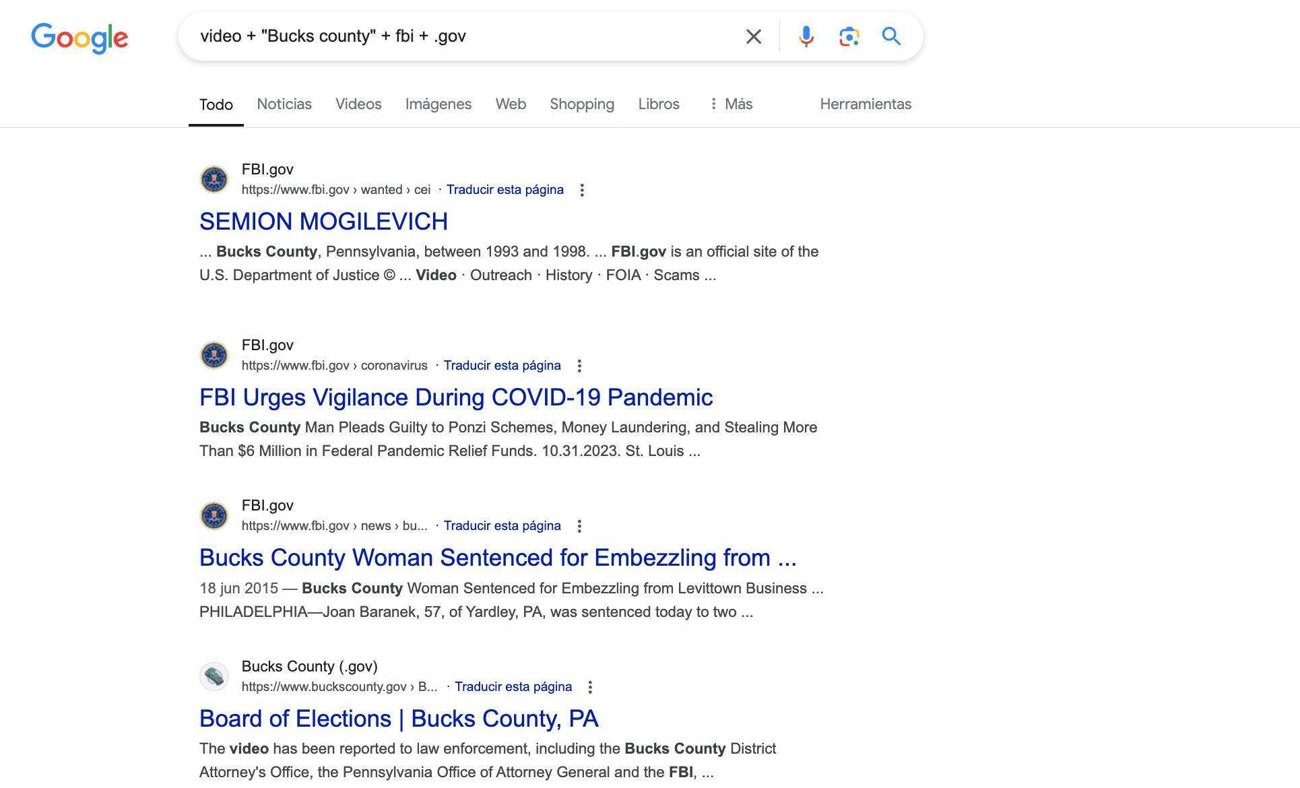Open FBI Urges Vigilance During COVID-19 Pandemic
The width and height of the screenshot is (1300, 788).
tap(456, 397)
